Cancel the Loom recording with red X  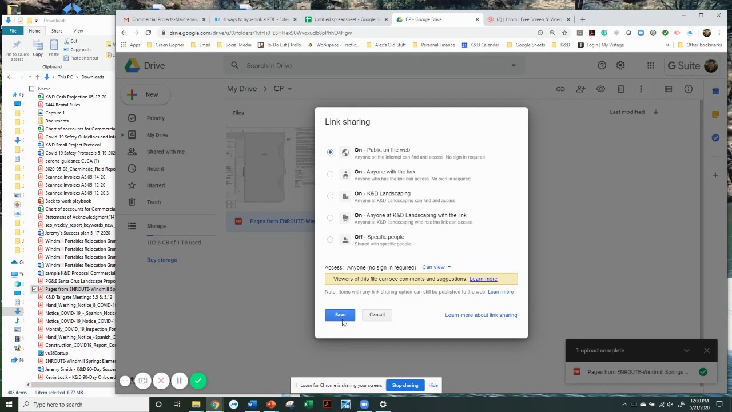coord(161,381)
